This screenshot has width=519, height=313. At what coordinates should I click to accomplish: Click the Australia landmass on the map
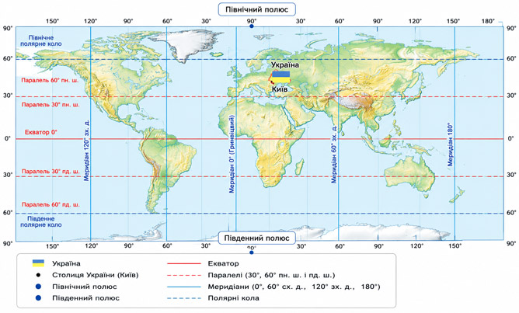(x=410, y=174)
